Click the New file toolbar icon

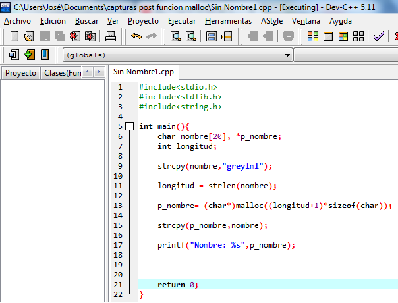point(13,37)
